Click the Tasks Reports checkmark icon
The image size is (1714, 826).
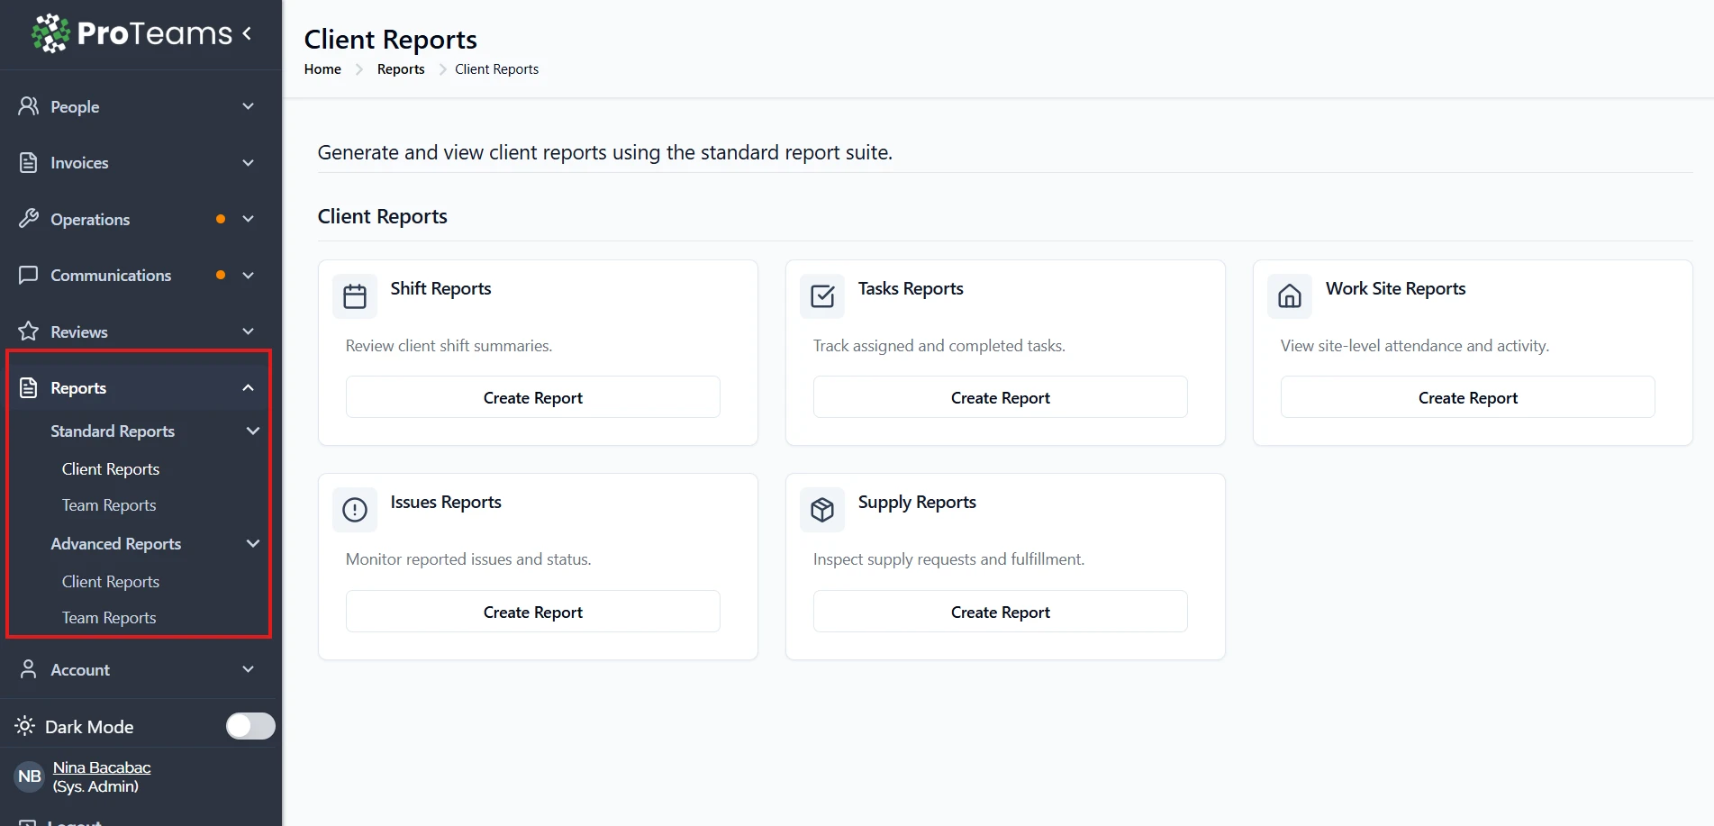[822, 296]
